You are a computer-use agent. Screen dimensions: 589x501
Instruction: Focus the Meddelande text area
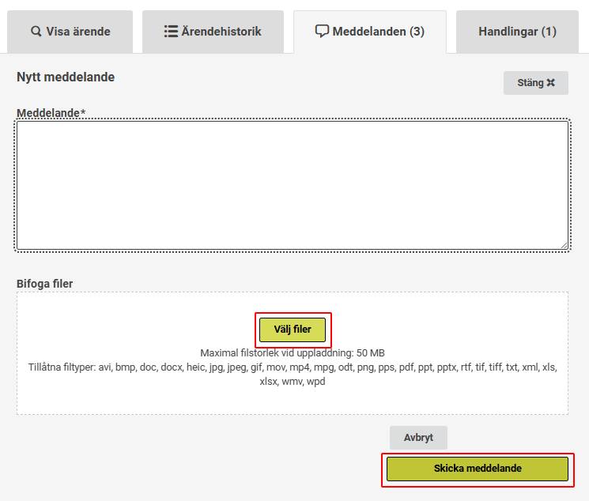(x=292, y=185)
